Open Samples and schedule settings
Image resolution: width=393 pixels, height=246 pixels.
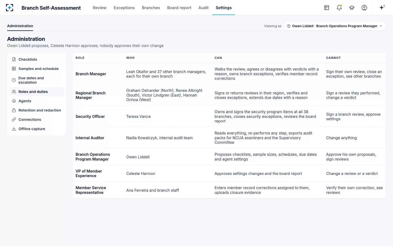(x=37, y=69)
